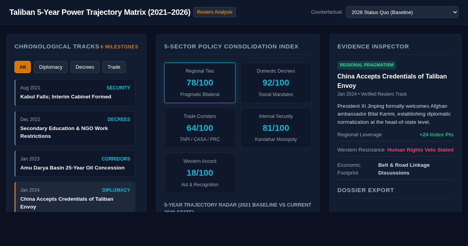Click the Western Resistance label
The image size is (468, 246).
pos(361,150)
